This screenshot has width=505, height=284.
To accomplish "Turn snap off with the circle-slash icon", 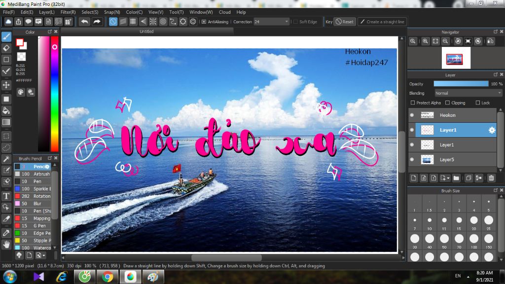I will pos(113,22).
